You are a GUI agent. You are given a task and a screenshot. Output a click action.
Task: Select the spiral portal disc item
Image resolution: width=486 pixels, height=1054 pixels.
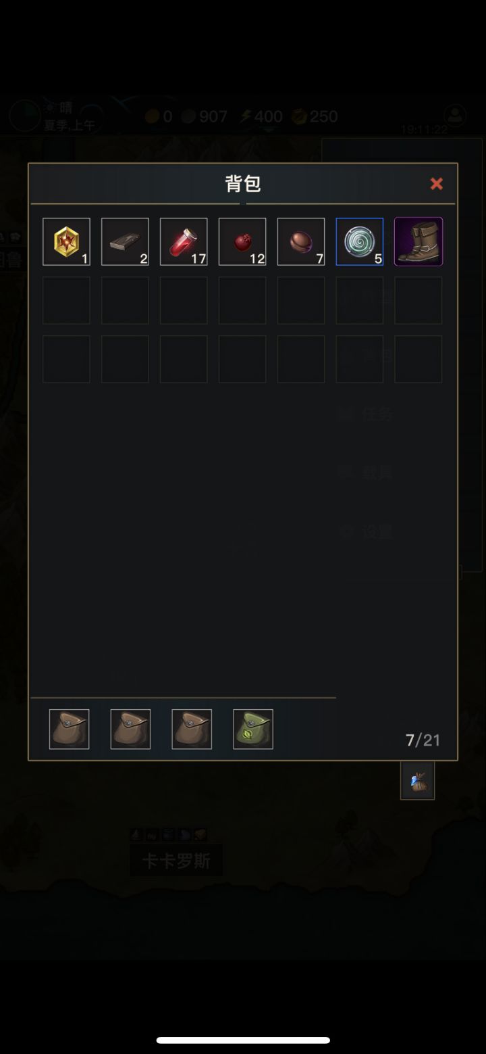click(360, 241)
